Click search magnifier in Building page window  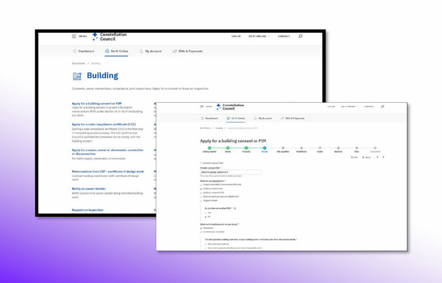[300, 36]
